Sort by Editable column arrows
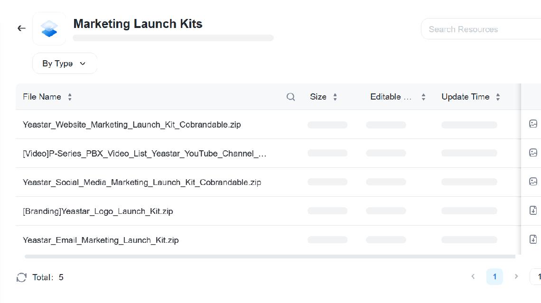This screenshot has height=303, width=541. (423, 97)
